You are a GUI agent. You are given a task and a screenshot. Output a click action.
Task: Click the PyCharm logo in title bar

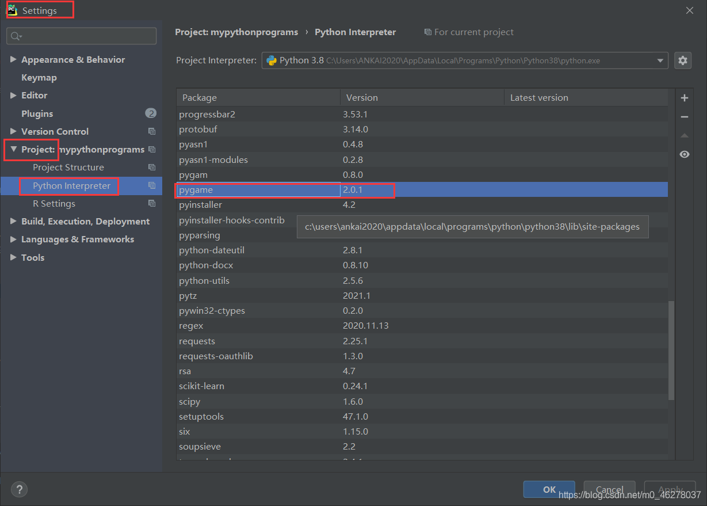(x=12, y=10)
